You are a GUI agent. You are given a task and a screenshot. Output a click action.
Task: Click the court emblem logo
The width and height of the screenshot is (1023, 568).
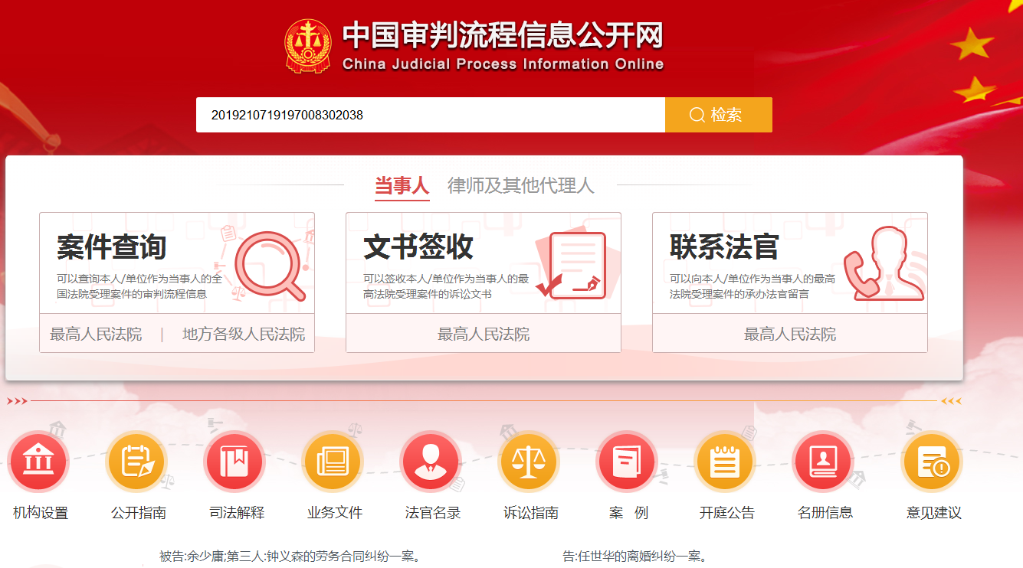coord(308,46)
